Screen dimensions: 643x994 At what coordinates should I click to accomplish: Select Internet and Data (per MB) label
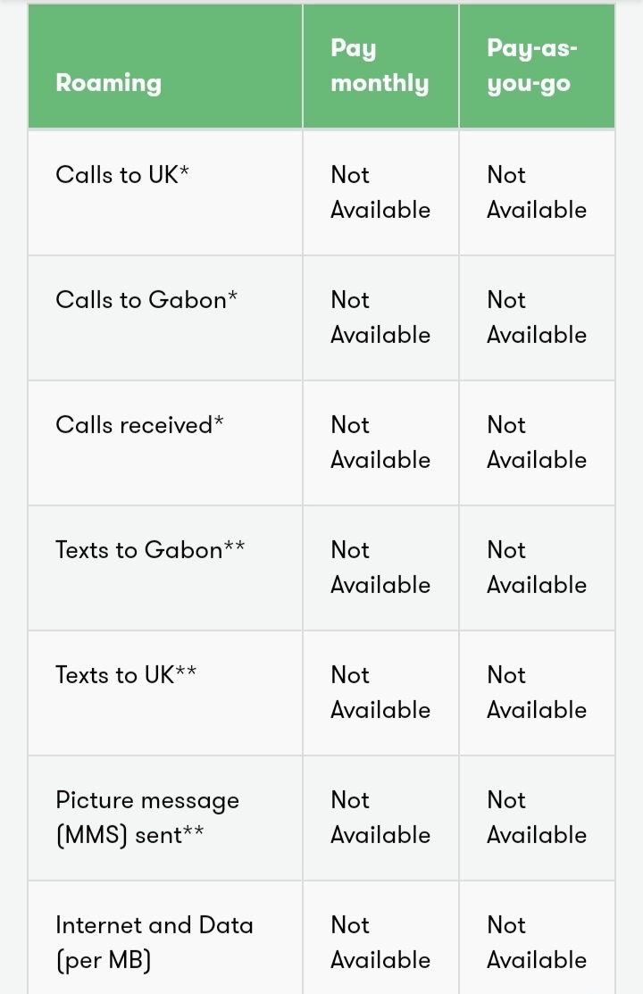pos(154,942)
